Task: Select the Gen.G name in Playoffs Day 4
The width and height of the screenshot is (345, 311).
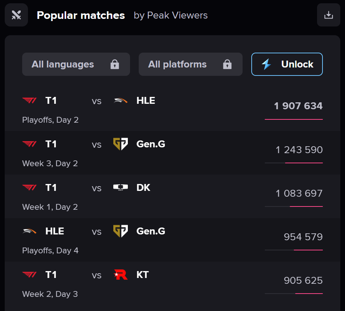Action: (x=151, y=231)
